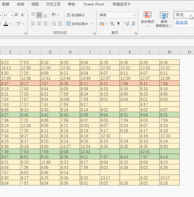Apply comma style

pyautogui.click(x=118, y=24)
